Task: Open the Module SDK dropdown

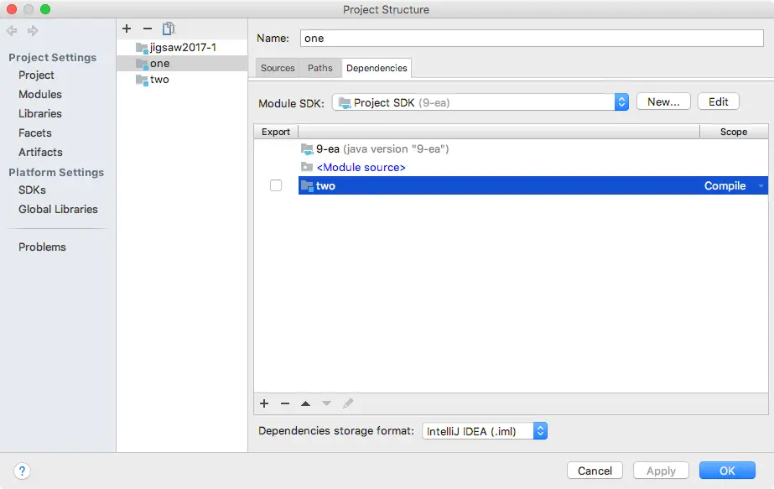Action: click(x=621, y=101)
